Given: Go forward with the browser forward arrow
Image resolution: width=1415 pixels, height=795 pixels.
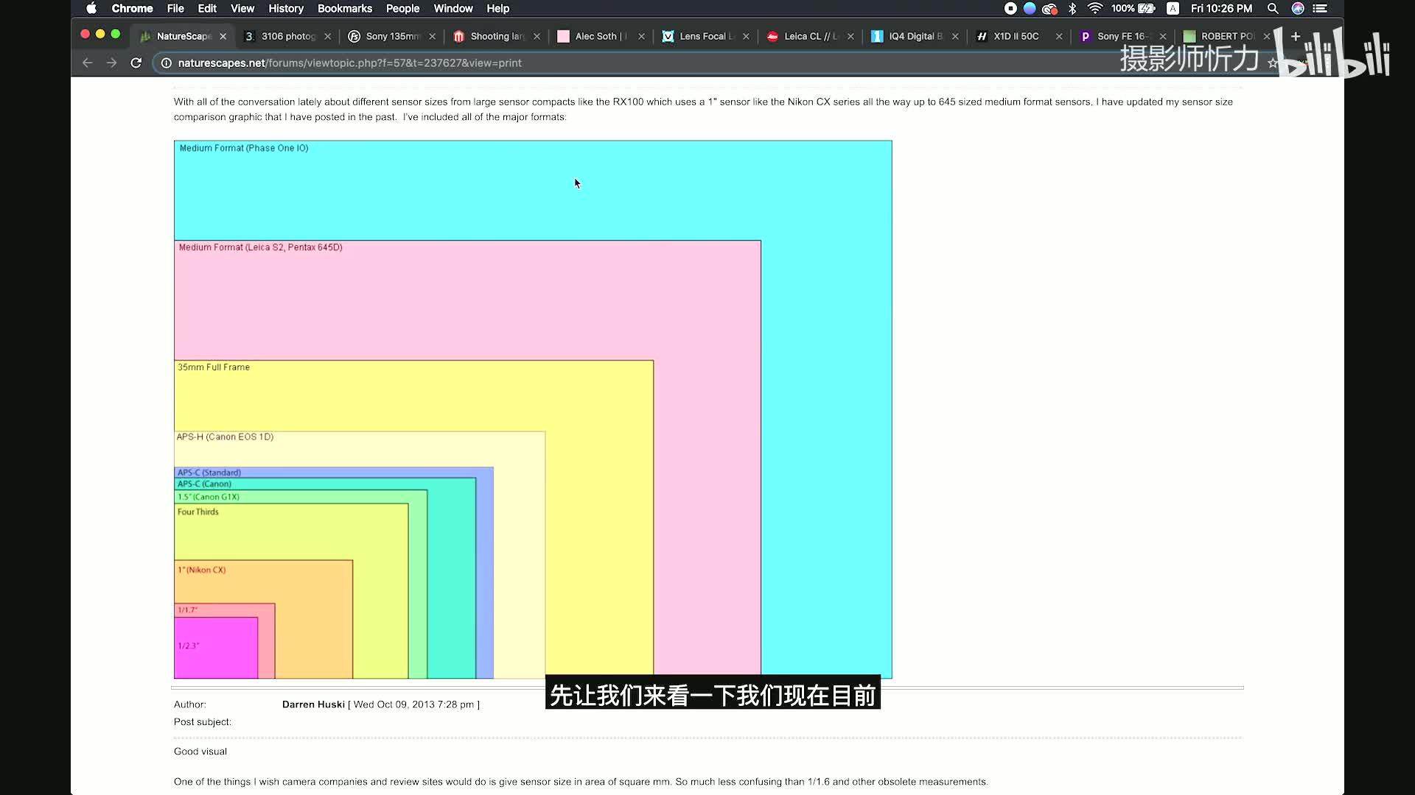Looking at the screenshot, I should click(111, 63).
